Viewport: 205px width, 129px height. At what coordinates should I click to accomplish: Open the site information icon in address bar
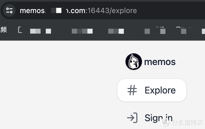9,10
